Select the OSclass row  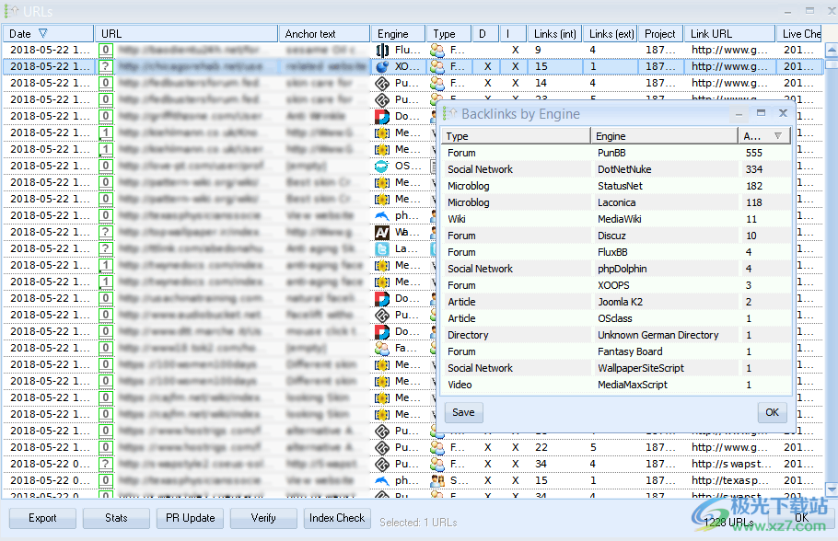[617, 319]
